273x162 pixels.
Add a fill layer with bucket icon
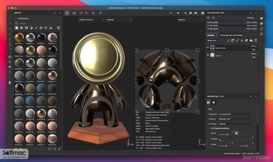[242, 40]
